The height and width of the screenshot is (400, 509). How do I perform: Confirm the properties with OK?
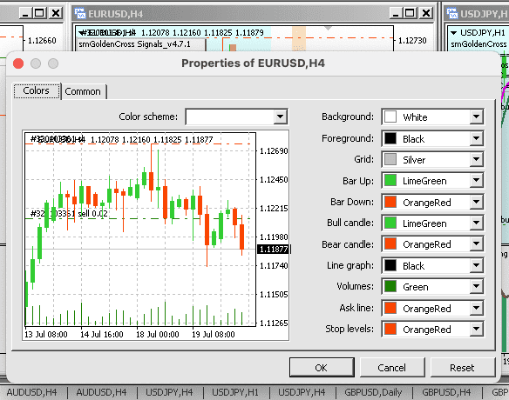tap(322, 368)
